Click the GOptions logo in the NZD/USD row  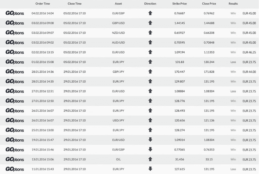[x=15, y=33]
